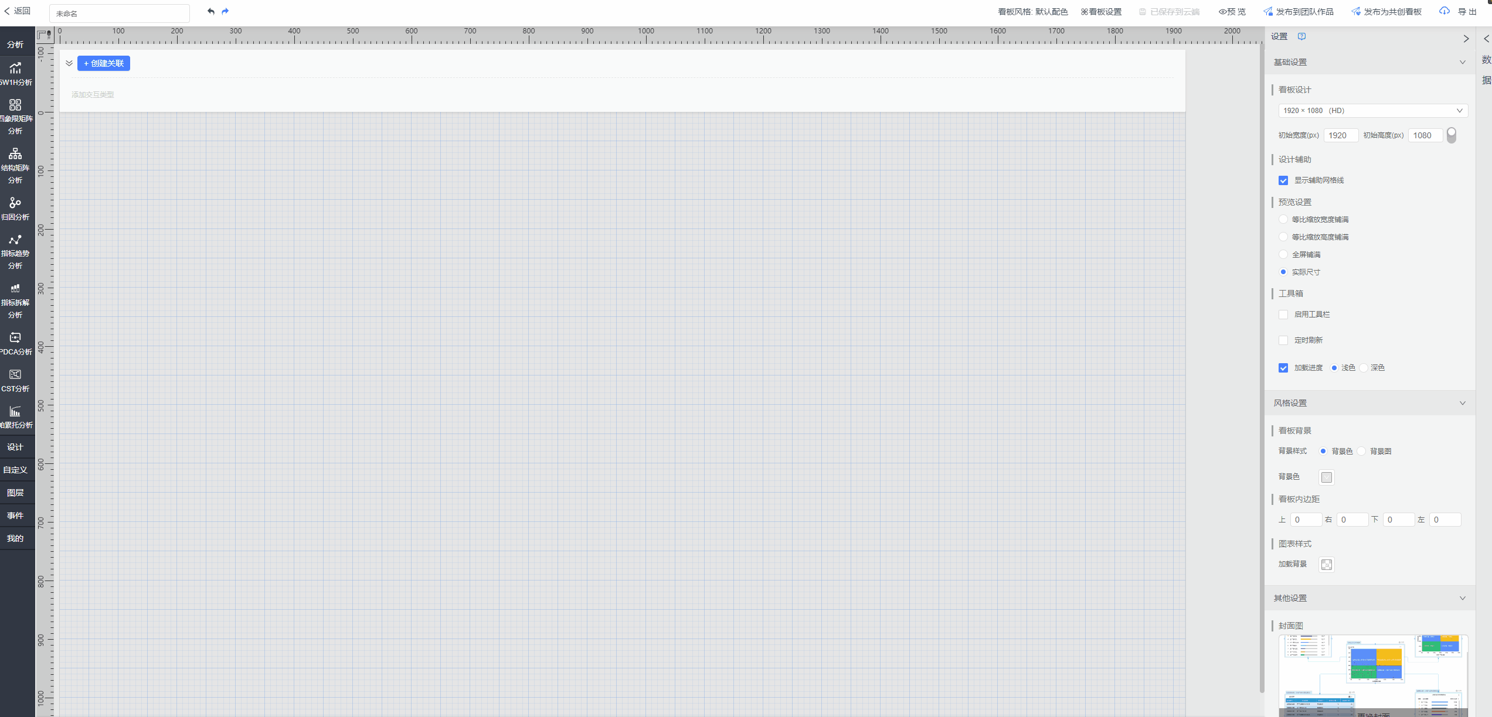Click the redo arrow icon
This screenshot has width=1492, height=717.
coord(225,11)
